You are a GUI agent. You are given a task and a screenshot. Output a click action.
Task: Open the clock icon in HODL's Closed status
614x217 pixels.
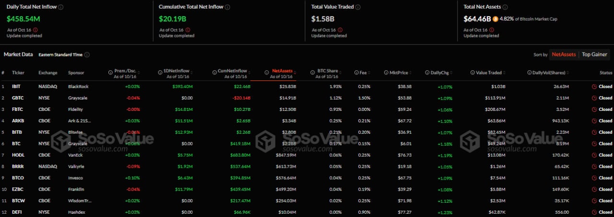(x=594, y=155)
